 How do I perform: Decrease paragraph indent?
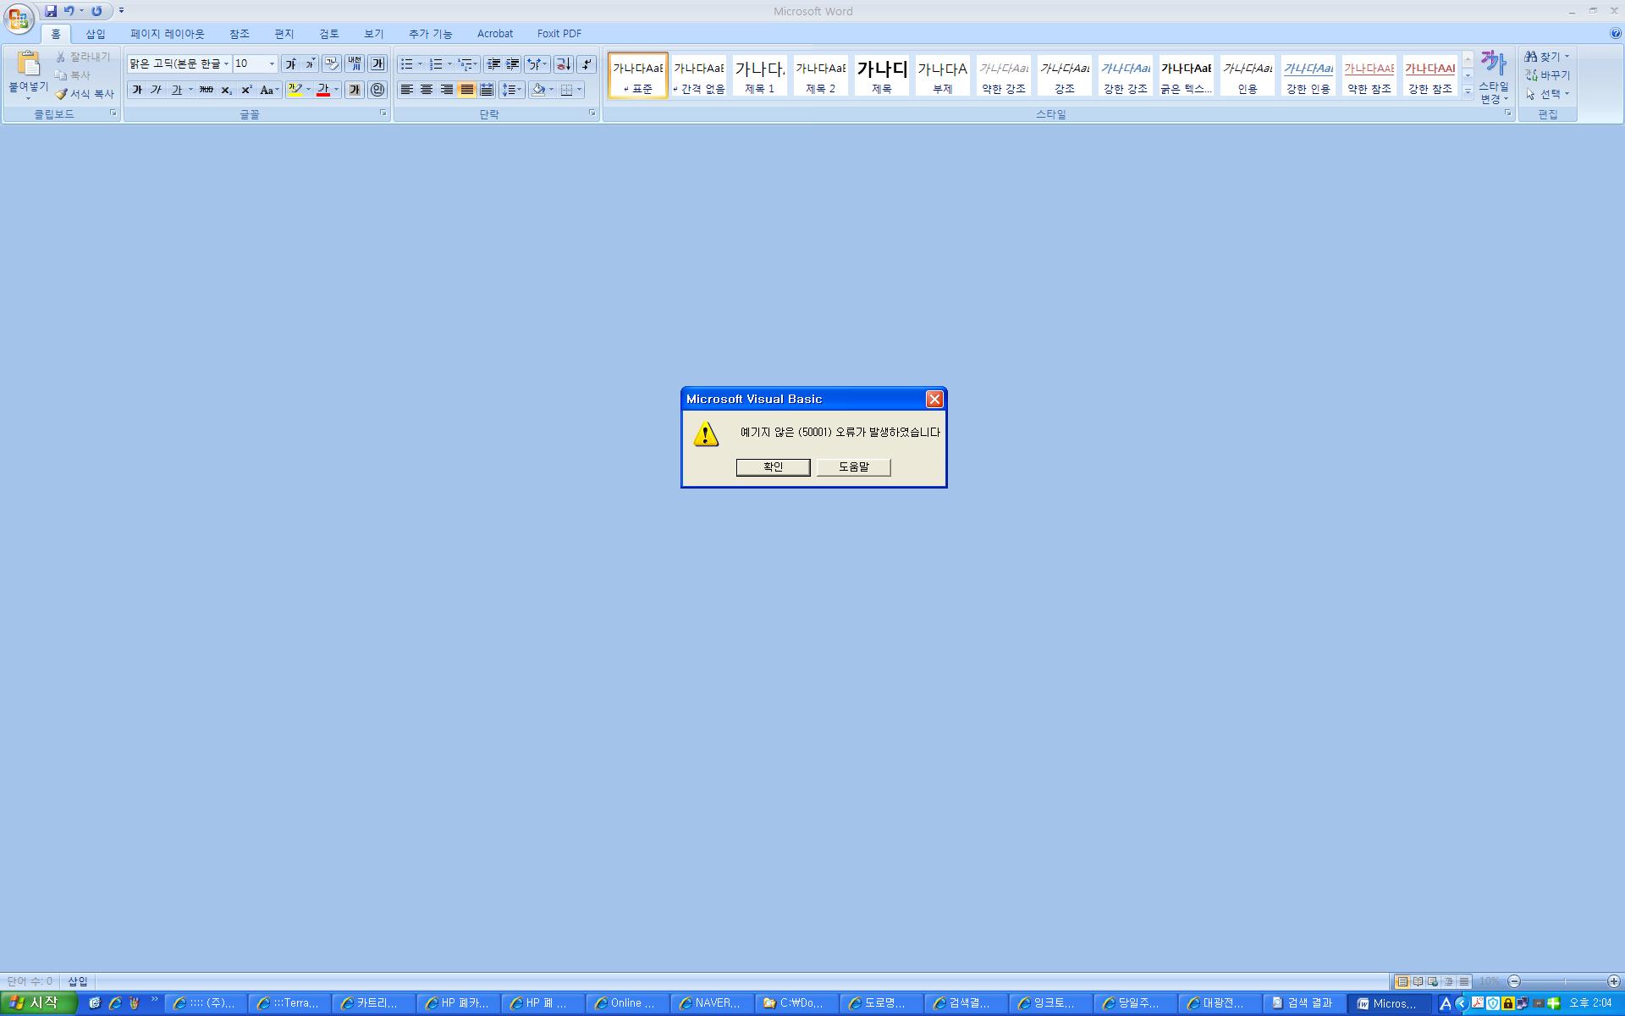coord(493,64)
